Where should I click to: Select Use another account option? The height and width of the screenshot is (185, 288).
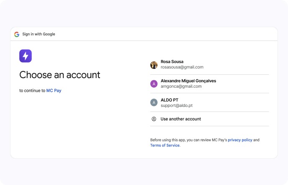pos(181,119)
